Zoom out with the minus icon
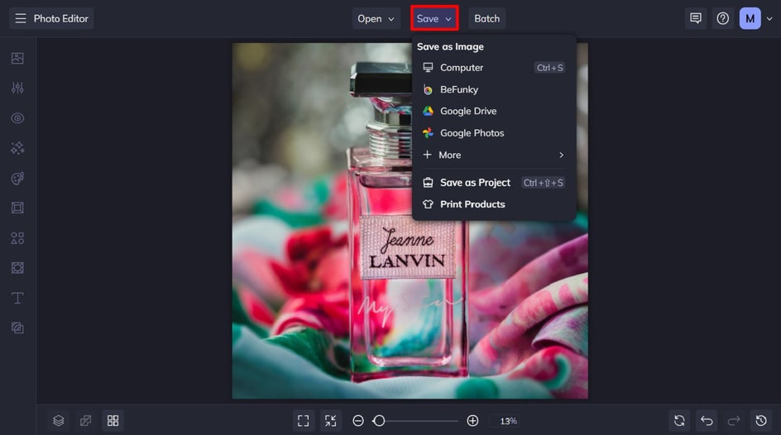The width and height of the screenshot is (781, 435). point(358,421)
